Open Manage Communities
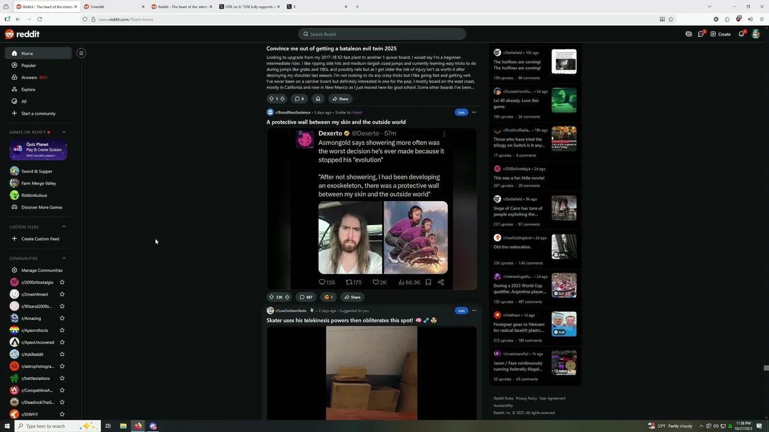 click(x=37, y=270)
